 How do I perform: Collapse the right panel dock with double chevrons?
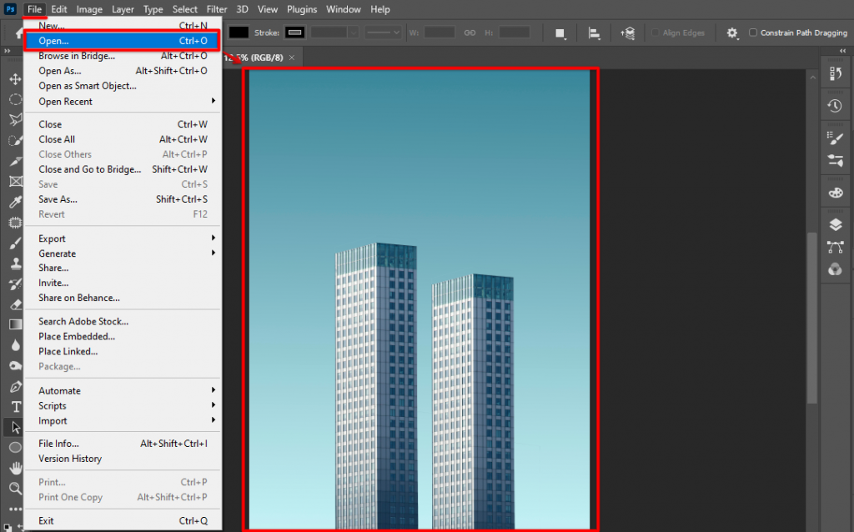(842, 51)
